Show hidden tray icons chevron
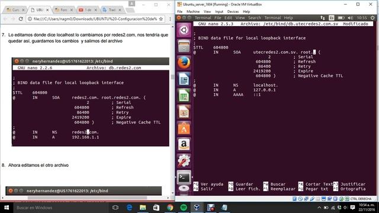This screenshot has width=379, height=213. (319, 208)
